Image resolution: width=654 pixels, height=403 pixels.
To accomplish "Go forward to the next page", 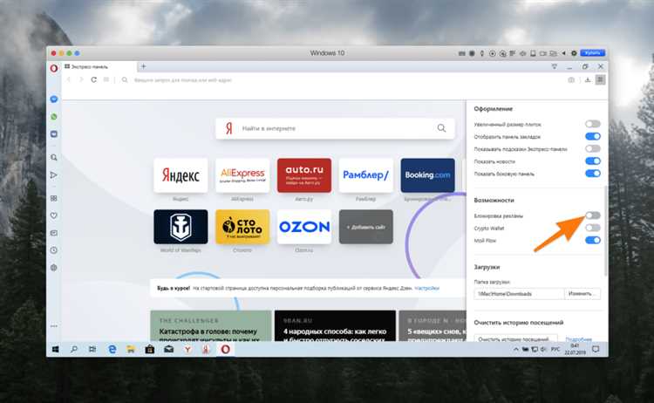I will tap(81, 79).
